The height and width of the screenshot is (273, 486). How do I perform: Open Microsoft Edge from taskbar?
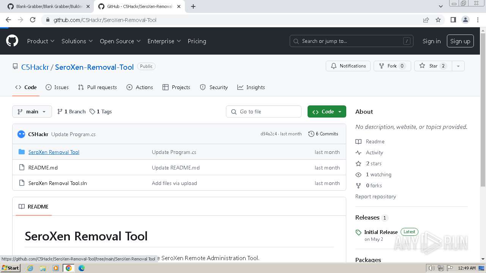pos(81,268)
